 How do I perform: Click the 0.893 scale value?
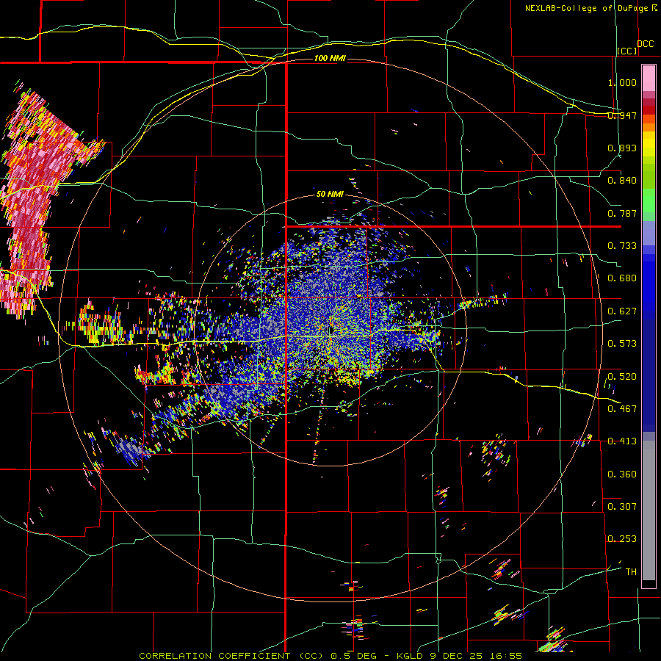(622, 148)
